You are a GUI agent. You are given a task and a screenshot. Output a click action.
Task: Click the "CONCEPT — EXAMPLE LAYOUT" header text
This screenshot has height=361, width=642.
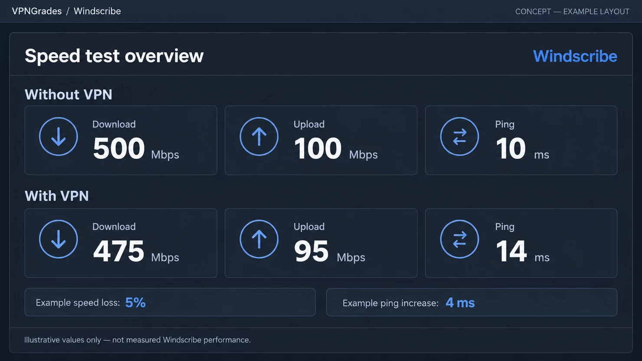(x=572, y=12)
